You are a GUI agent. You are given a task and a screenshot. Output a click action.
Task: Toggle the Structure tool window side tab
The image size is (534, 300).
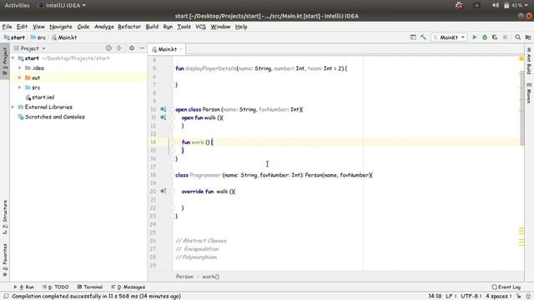5,217
